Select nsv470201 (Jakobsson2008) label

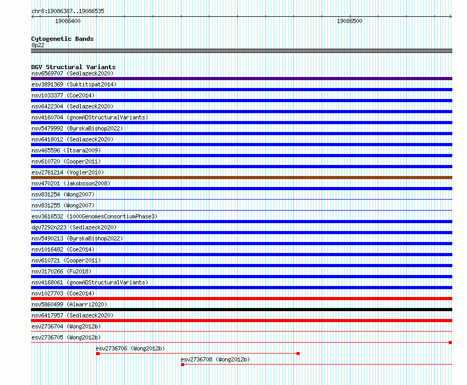[71, 183]
